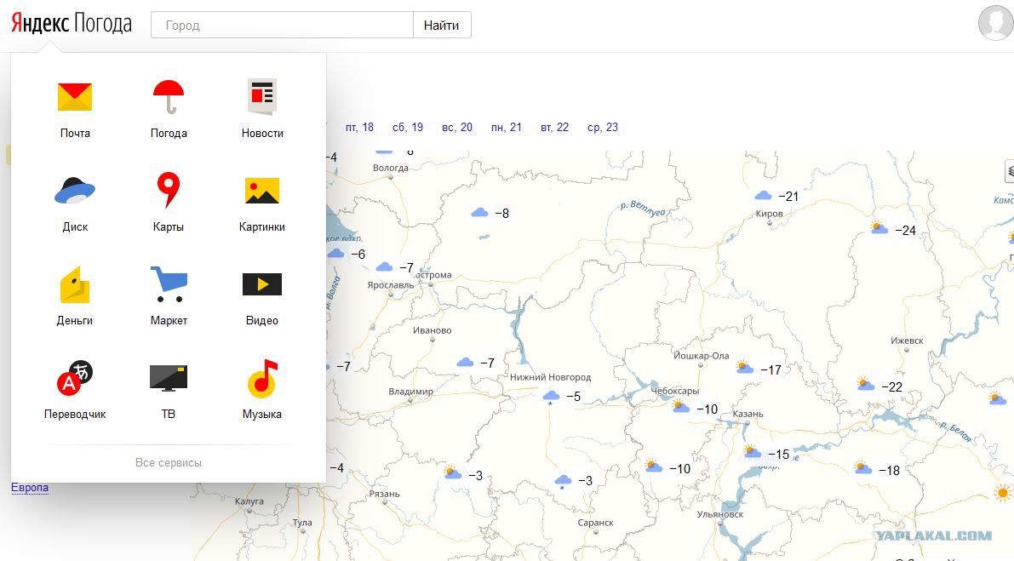
Task: Click snow cloud icon above Саранск
Action: pos(564,481)
